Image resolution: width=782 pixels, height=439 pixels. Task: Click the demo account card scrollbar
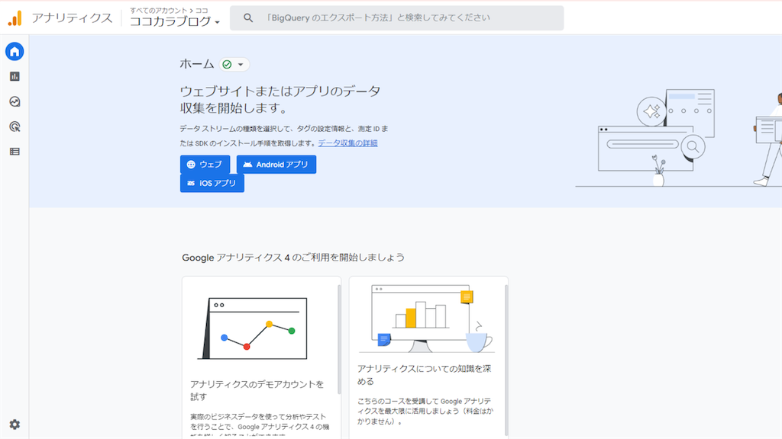pos(339,339)
